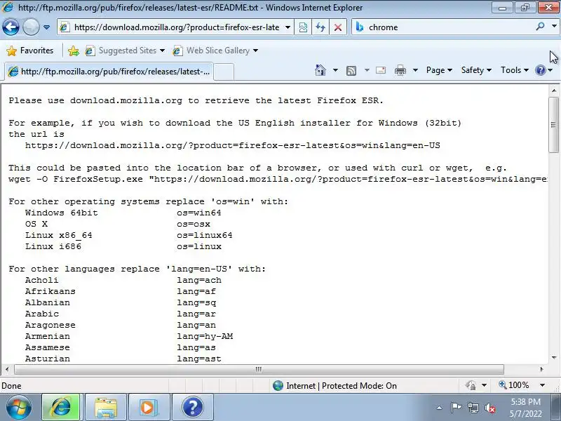Expand the address bar autocomplete dropdown
This screenshot has width=561, height=421.
point(288,27)
